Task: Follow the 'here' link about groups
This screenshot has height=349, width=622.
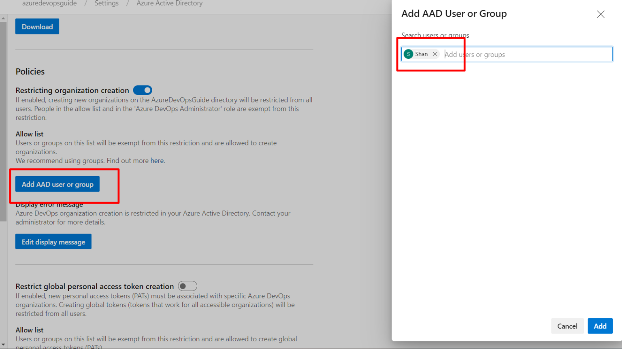Action: [157, 160]
